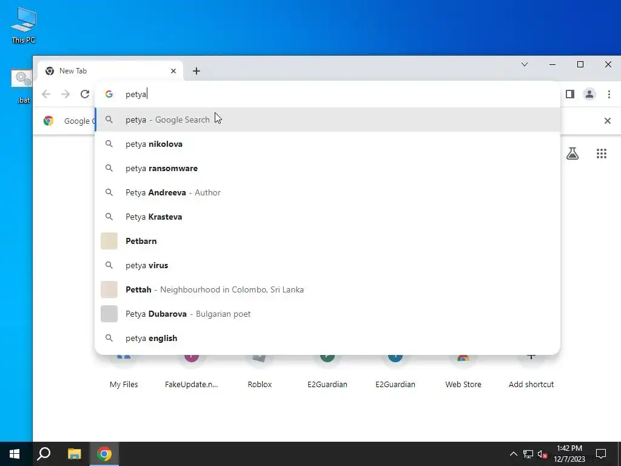Open the My Files shortcut
Screen dimensions: 621x466
point(124,373)
